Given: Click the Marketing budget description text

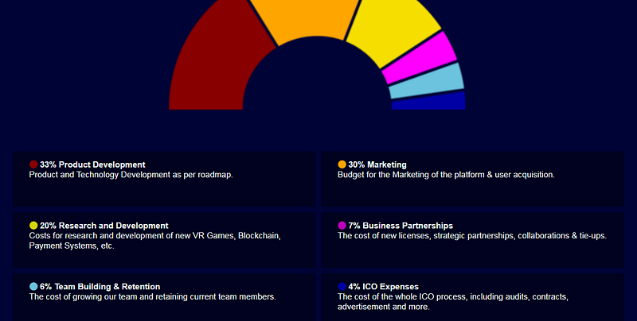Looking at the screenshot, I should click(446, 175).
